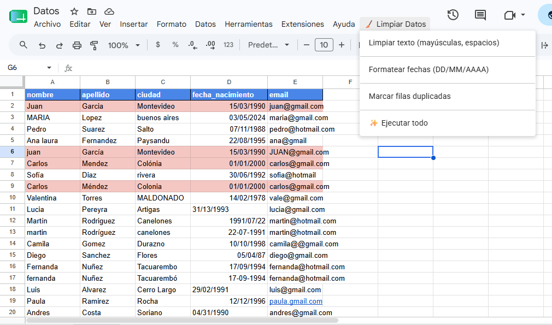This screenshot has width=552, height=325.
Task: Open the Formato menu
Action: 172,24
